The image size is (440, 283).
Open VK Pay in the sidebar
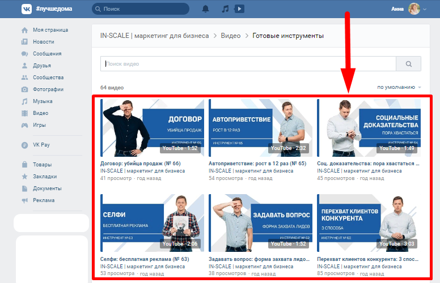41,145
